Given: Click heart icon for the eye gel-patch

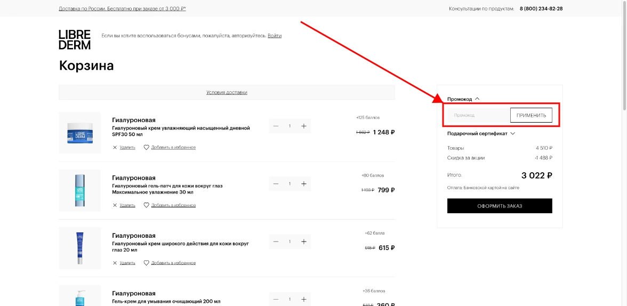Looking at the screenshot, I should point(146,205).
